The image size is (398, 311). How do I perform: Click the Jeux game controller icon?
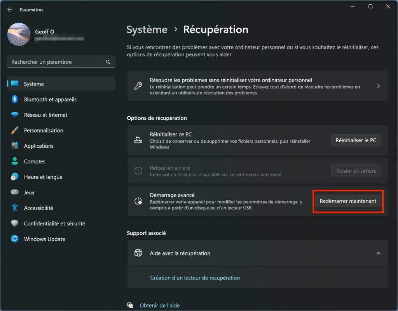point(15,192)
